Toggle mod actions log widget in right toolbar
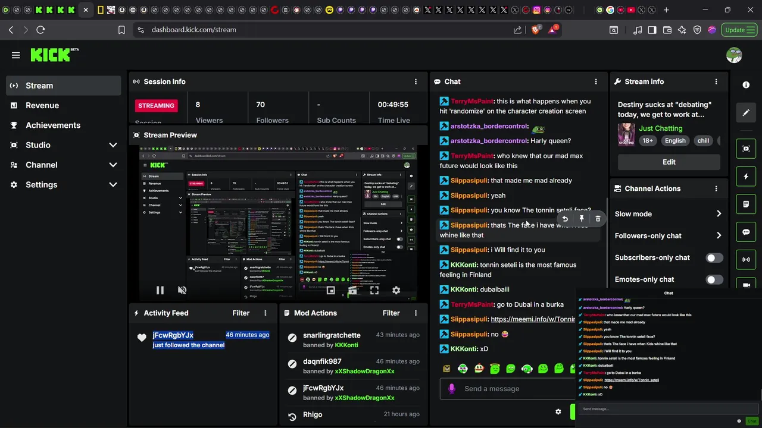 pos(746,204)
